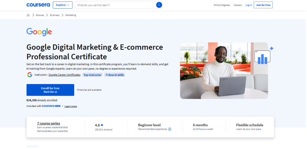Image resolution: width=307 pixels, height=149 pixels.
Task: Click the Coursera logo in the header
Action: tap(38, 5)
